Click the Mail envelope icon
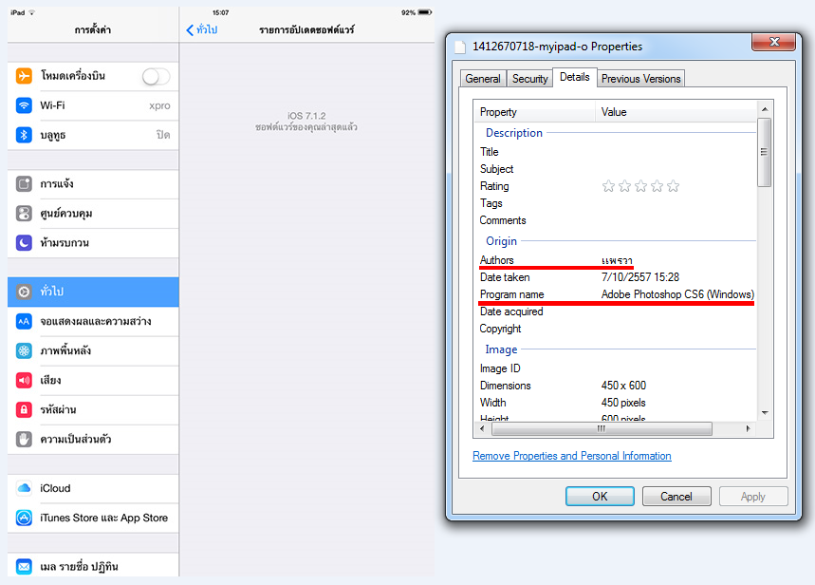Viewport: 815px width, 585px height. [x=24, y=566]
